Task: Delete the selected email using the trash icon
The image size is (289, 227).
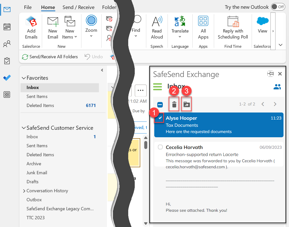Action: pyautogui.click(x=174, y=104)
